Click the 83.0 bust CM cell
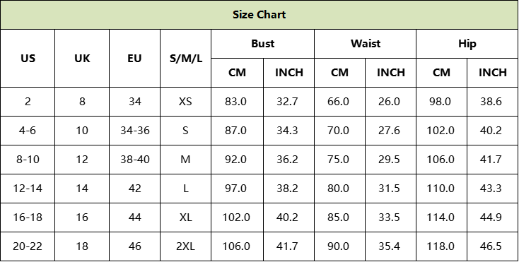This screenshot has width=519, height=262. click(x=238, y=102)
